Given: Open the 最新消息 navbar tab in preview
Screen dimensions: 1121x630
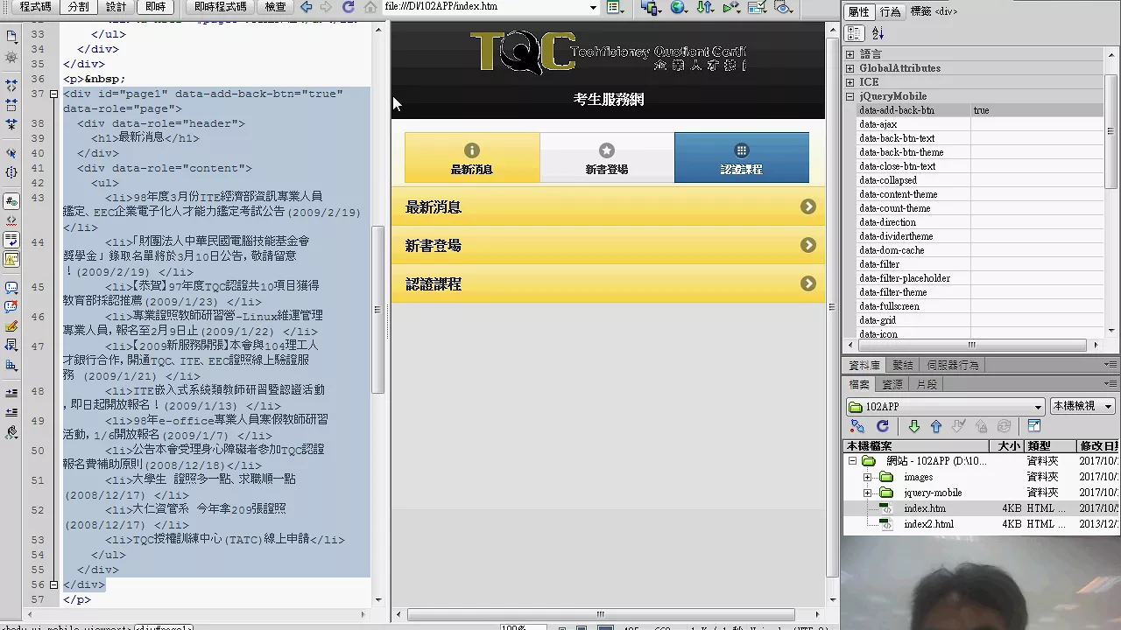Looking at the screenshot, I should pos(472,157).
